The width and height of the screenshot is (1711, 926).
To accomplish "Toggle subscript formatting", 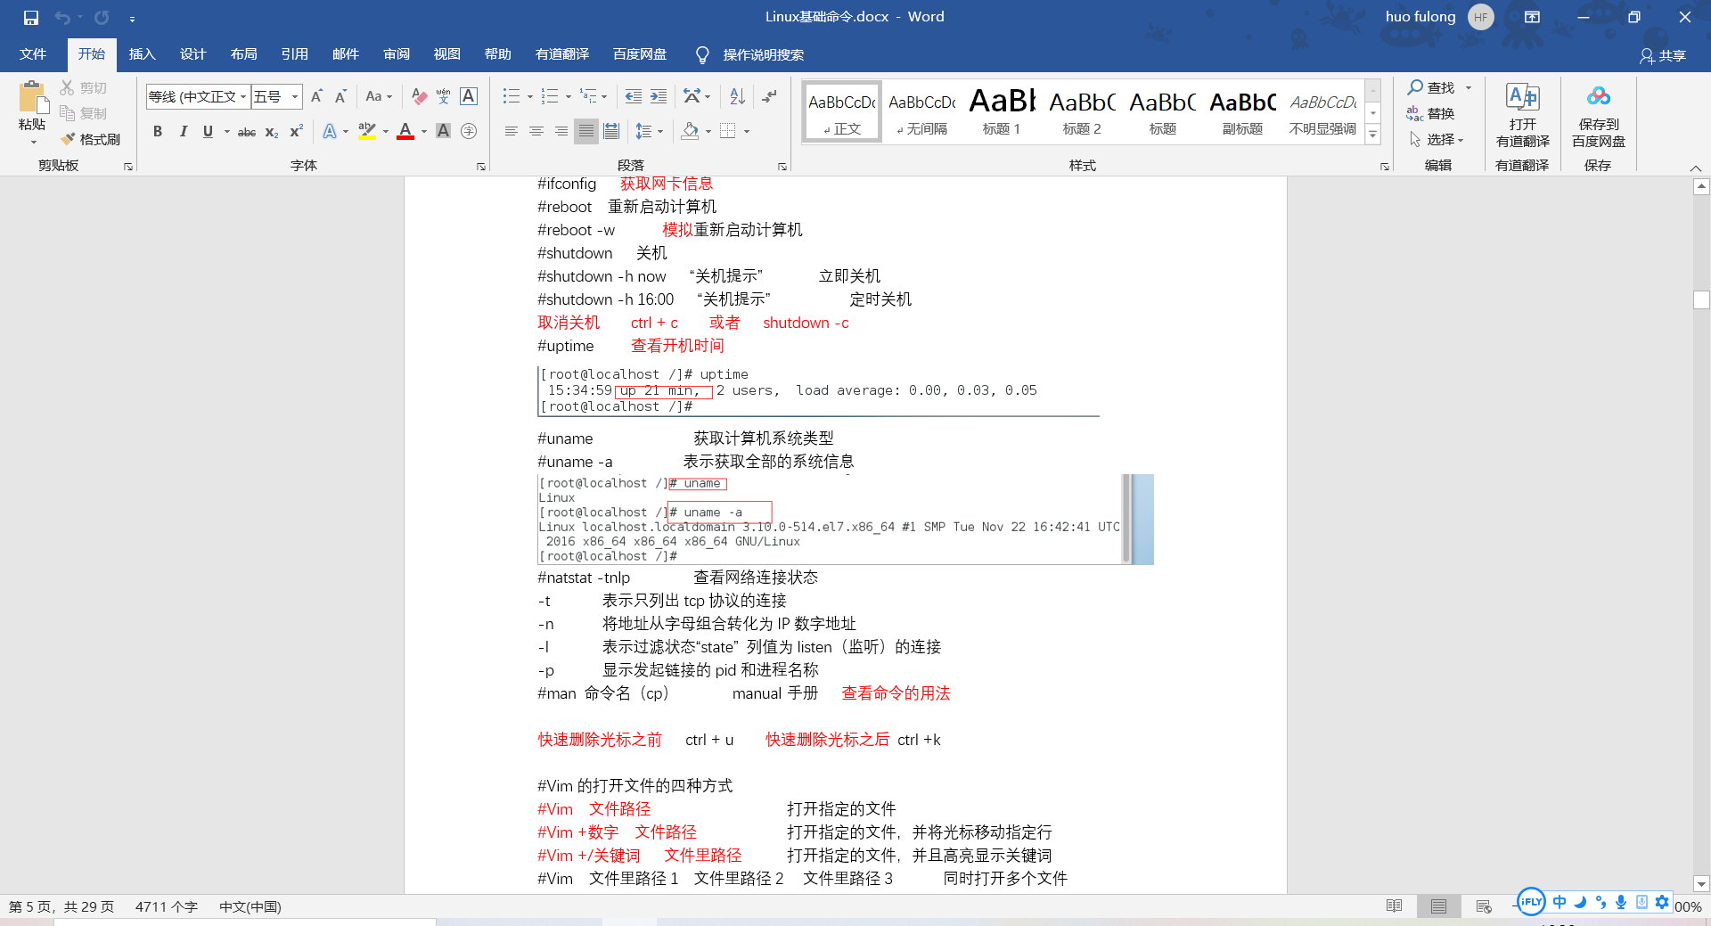I will click(x=272, y=131).
